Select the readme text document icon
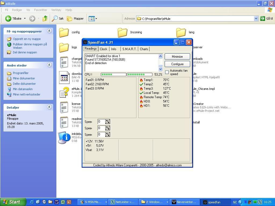Screen dimensions: 275x206 (x=64, y=122)
